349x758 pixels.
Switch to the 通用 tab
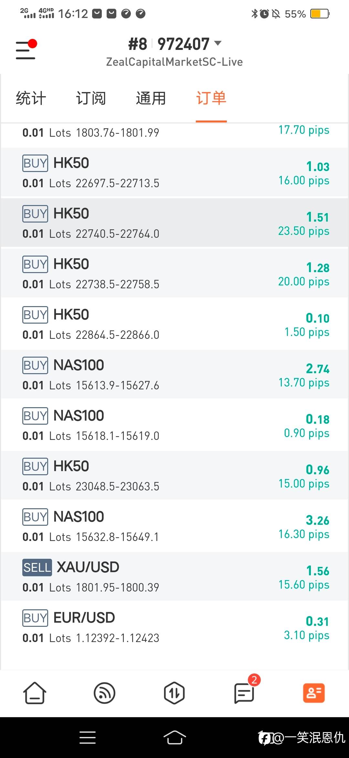pyautogui.click(x=151, y=98)
